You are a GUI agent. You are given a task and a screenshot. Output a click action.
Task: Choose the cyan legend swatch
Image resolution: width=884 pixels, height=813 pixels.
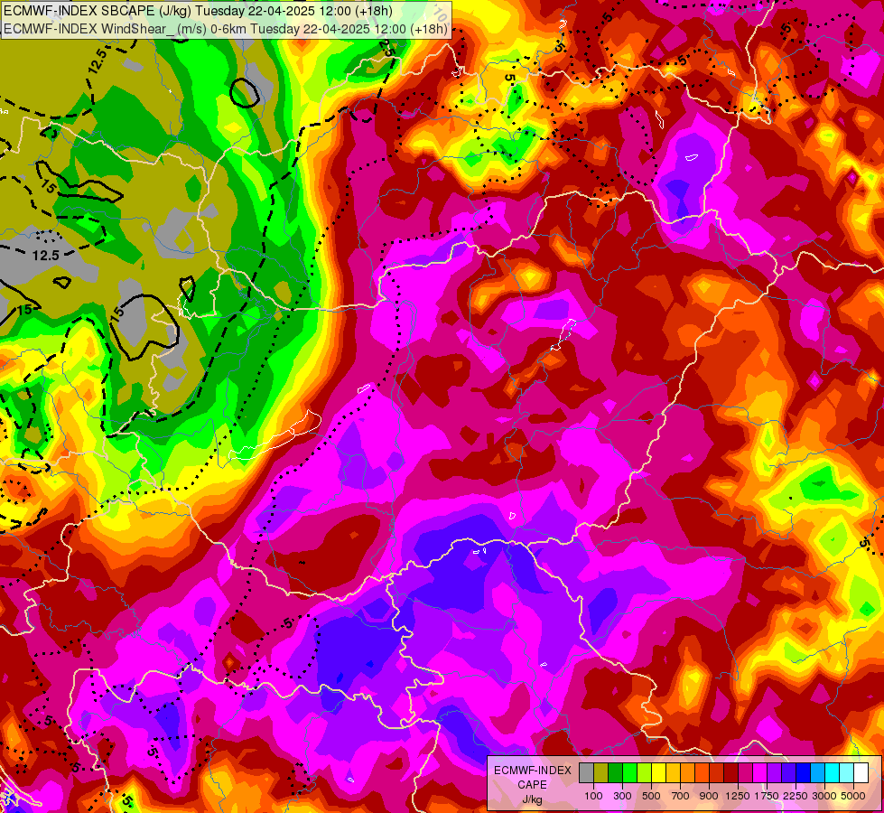click(833, 772)
